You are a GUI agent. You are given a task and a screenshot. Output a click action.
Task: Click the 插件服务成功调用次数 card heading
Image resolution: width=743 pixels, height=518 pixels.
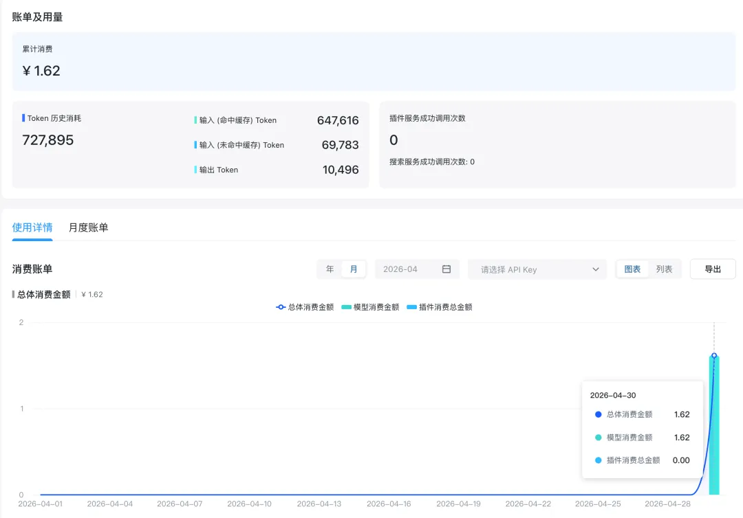427,118
